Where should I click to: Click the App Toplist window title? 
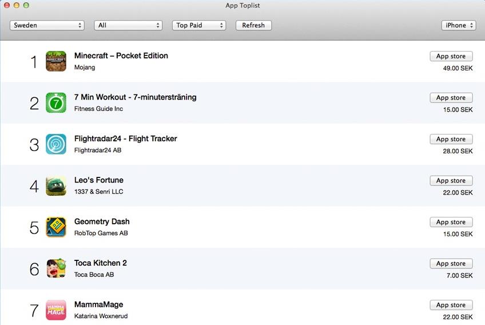[242, 6]
